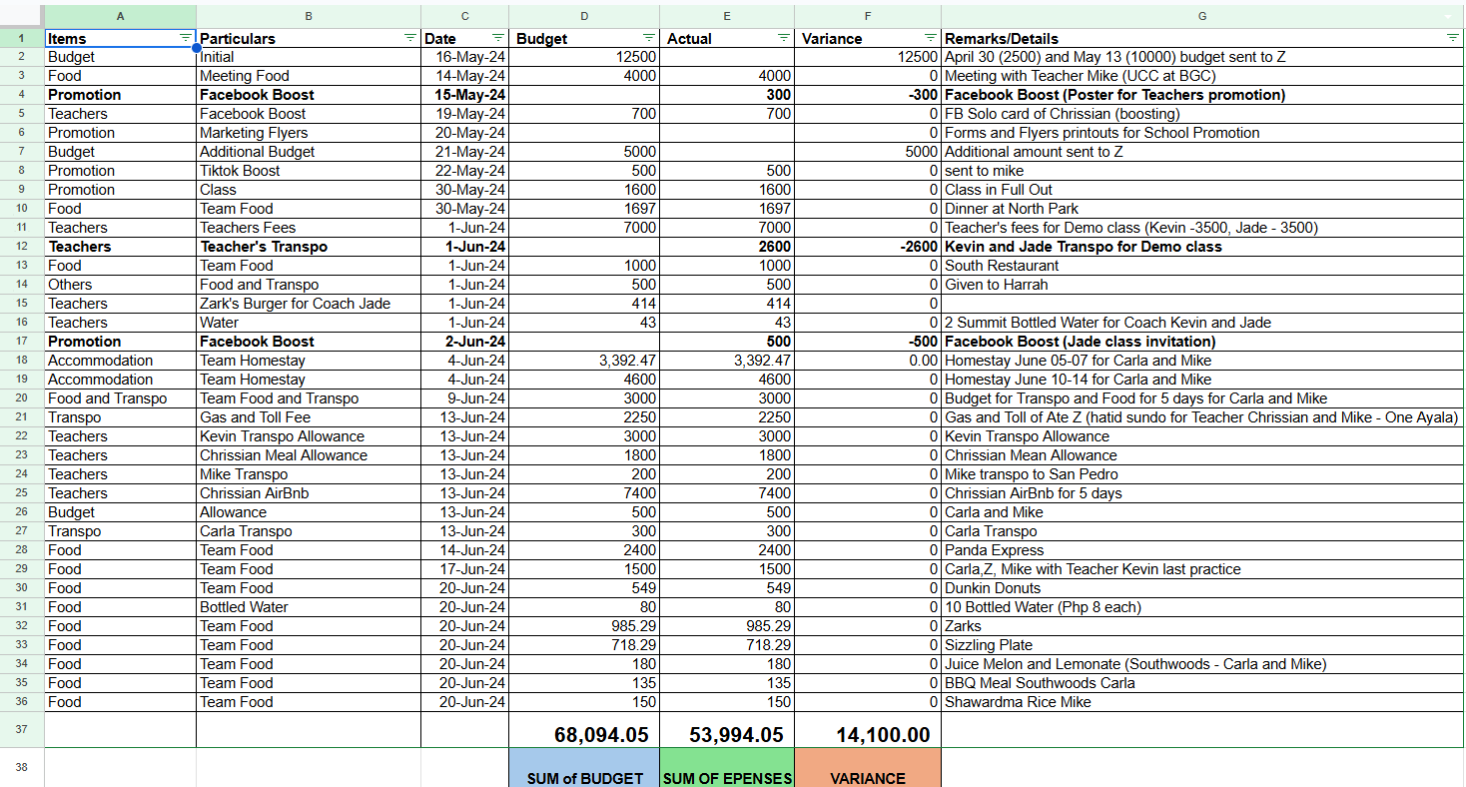
Task: Click the Remarks/Details filter icon
Action: pos(1452,38)
